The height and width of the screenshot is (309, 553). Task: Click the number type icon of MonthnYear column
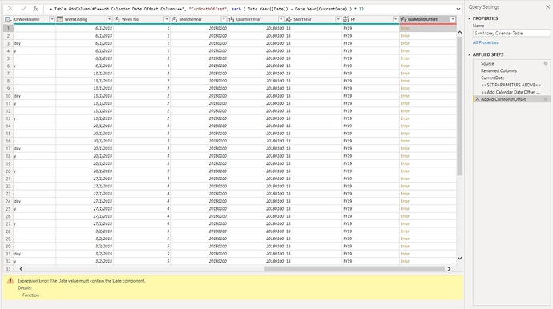[x=174, y=19]
